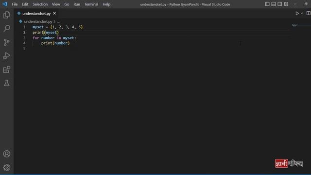This screenshot has height=175, width=311.
Task: Close the understandset.py tab
Action: (x=54, y=13)
